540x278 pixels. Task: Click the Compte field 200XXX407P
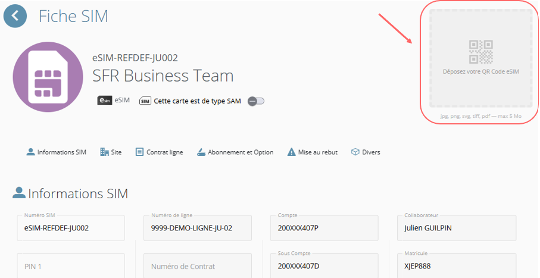pos(324,228)
